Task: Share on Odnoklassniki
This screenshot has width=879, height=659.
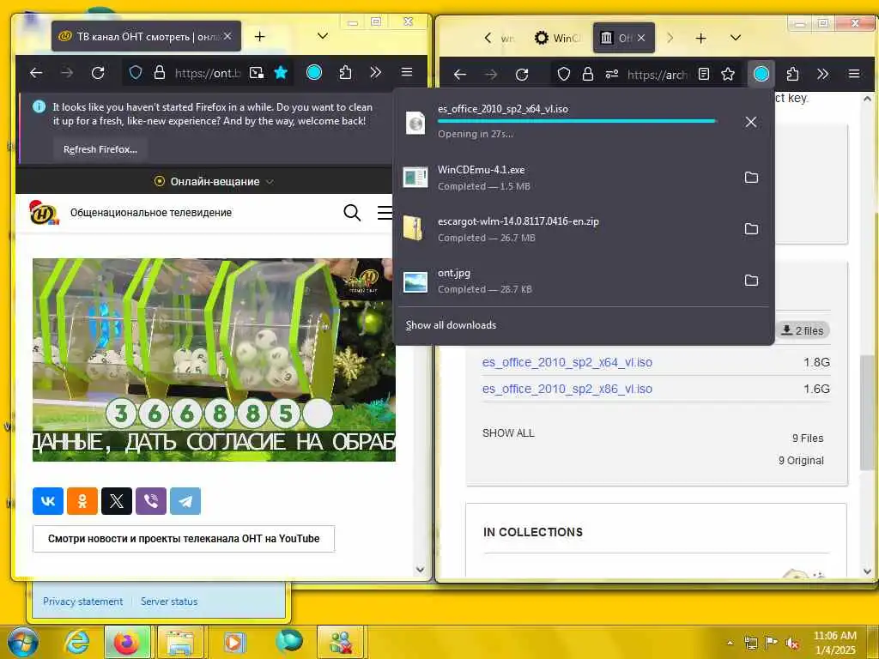Action: coord(82,501)
